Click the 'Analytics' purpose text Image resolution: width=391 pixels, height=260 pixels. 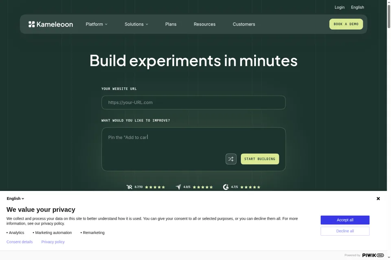(x=16, y=233)
